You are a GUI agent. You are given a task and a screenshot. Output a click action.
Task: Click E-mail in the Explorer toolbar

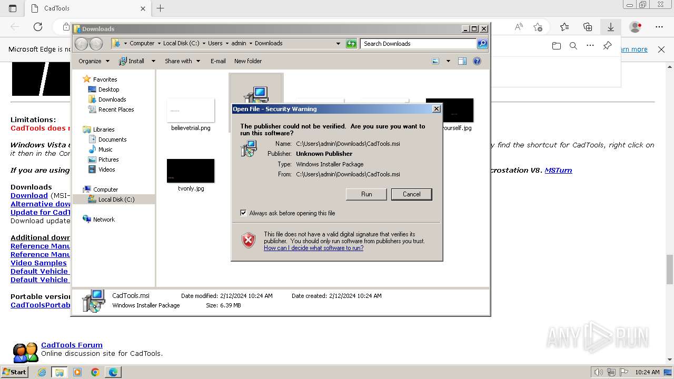(x=218, y=61)
